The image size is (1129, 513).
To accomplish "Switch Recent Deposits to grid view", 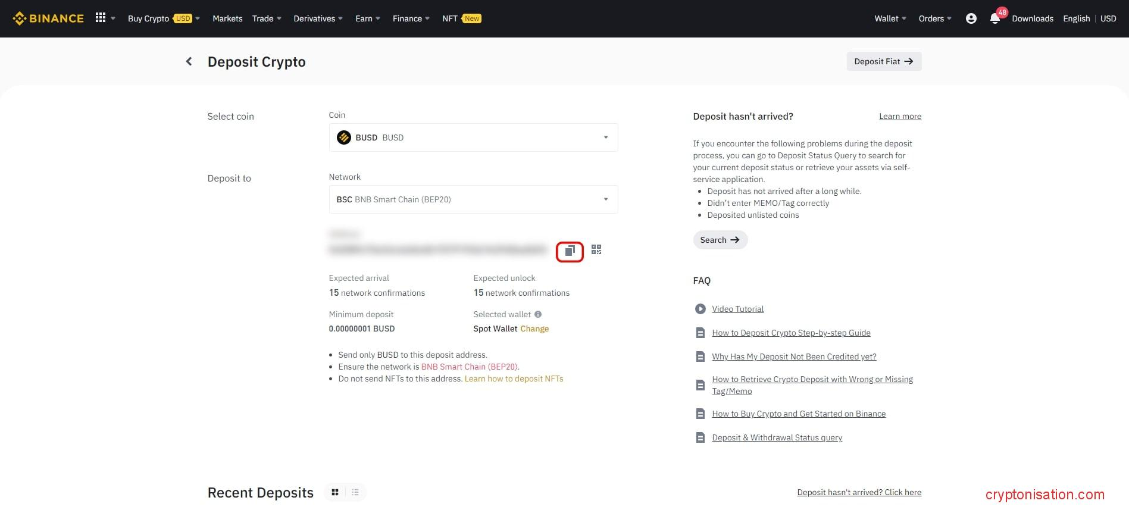I will [335, 492].
